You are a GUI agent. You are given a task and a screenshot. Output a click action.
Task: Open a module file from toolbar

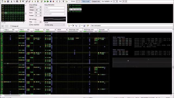pos(5,1)
